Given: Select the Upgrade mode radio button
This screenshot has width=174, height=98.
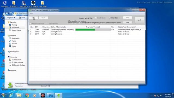Looking at the screenshot, I should [48, 24].
